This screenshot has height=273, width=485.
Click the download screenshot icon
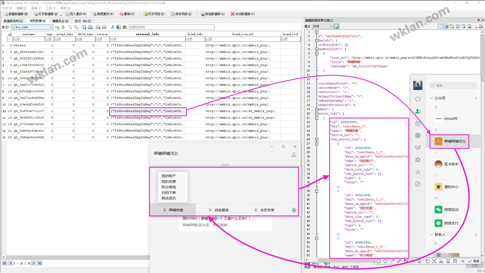coord(441,261)
